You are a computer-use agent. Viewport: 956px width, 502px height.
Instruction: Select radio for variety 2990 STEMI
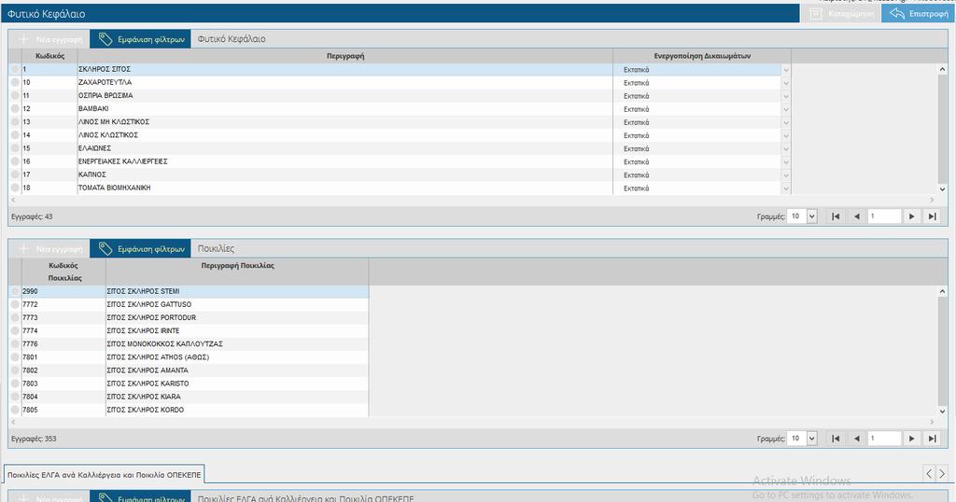coord(15,292)
